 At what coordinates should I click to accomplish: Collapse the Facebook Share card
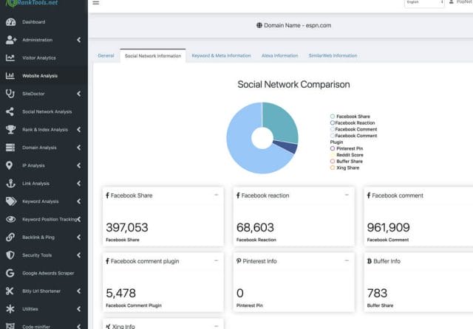(216, 195)
